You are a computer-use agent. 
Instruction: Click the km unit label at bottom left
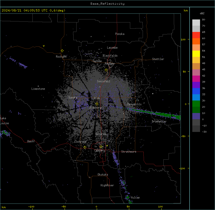click(4, 207)
